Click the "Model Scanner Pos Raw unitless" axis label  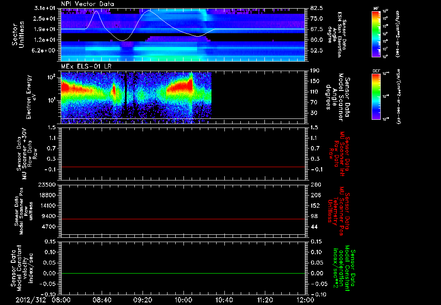24,211
